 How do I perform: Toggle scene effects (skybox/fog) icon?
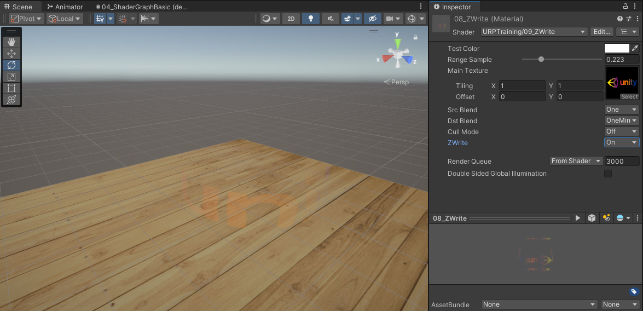point(347,19)
